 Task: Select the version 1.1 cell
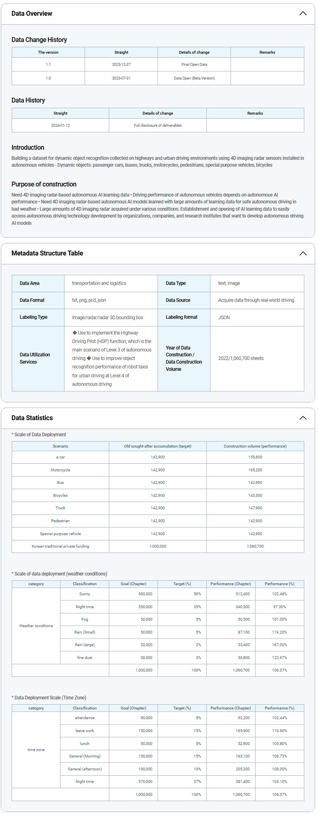click(48, 65)
